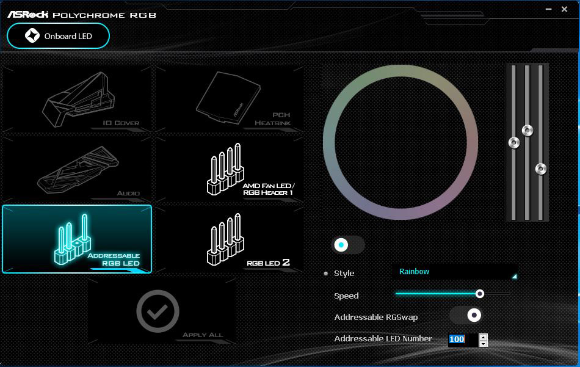The image size is (580, 367).
Task: Click the middle RGB vertical slider knob
Action: [527, 130]
